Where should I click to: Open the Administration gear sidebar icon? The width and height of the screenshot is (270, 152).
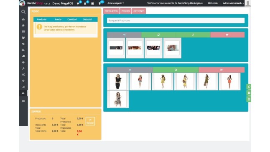(23, 81)
